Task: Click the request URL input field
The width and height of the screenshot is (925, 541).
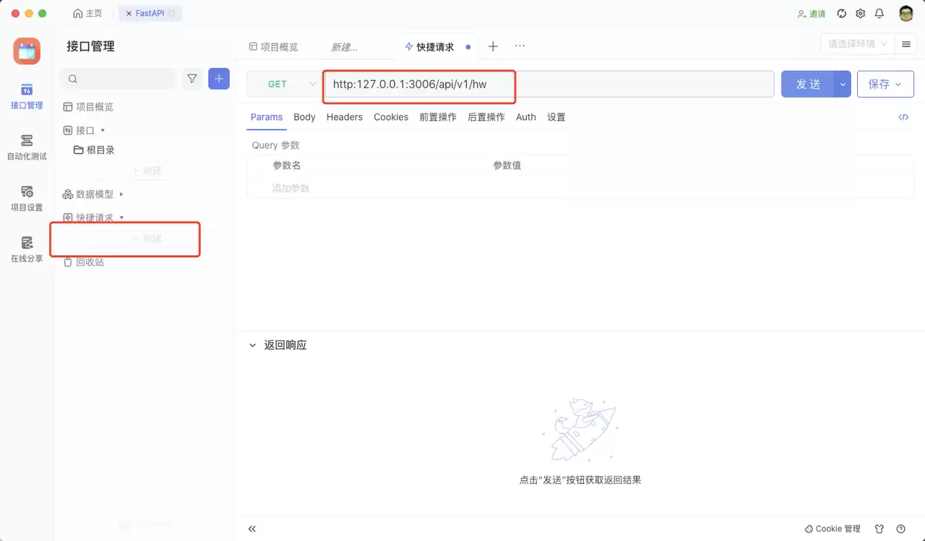Action: (549, 84)
